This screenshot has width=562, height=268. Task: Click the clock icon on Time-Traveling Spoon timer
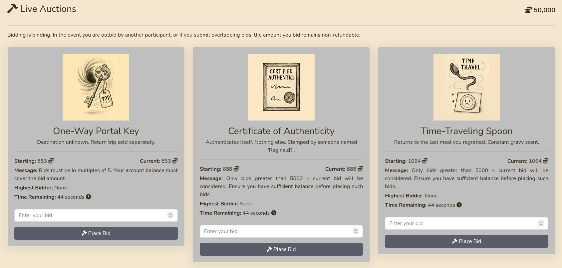(x=459, y=205)
